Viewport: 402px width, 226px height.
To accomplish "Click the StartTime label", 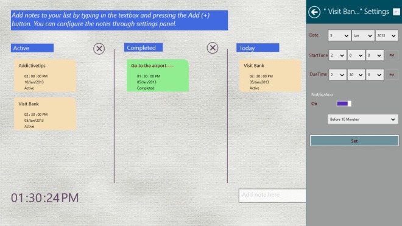I will [x=319, y=55].
